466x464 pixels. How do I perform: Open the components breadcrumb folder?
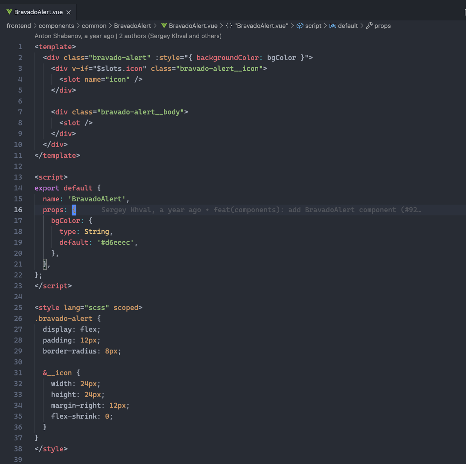[x=56, y=26]
